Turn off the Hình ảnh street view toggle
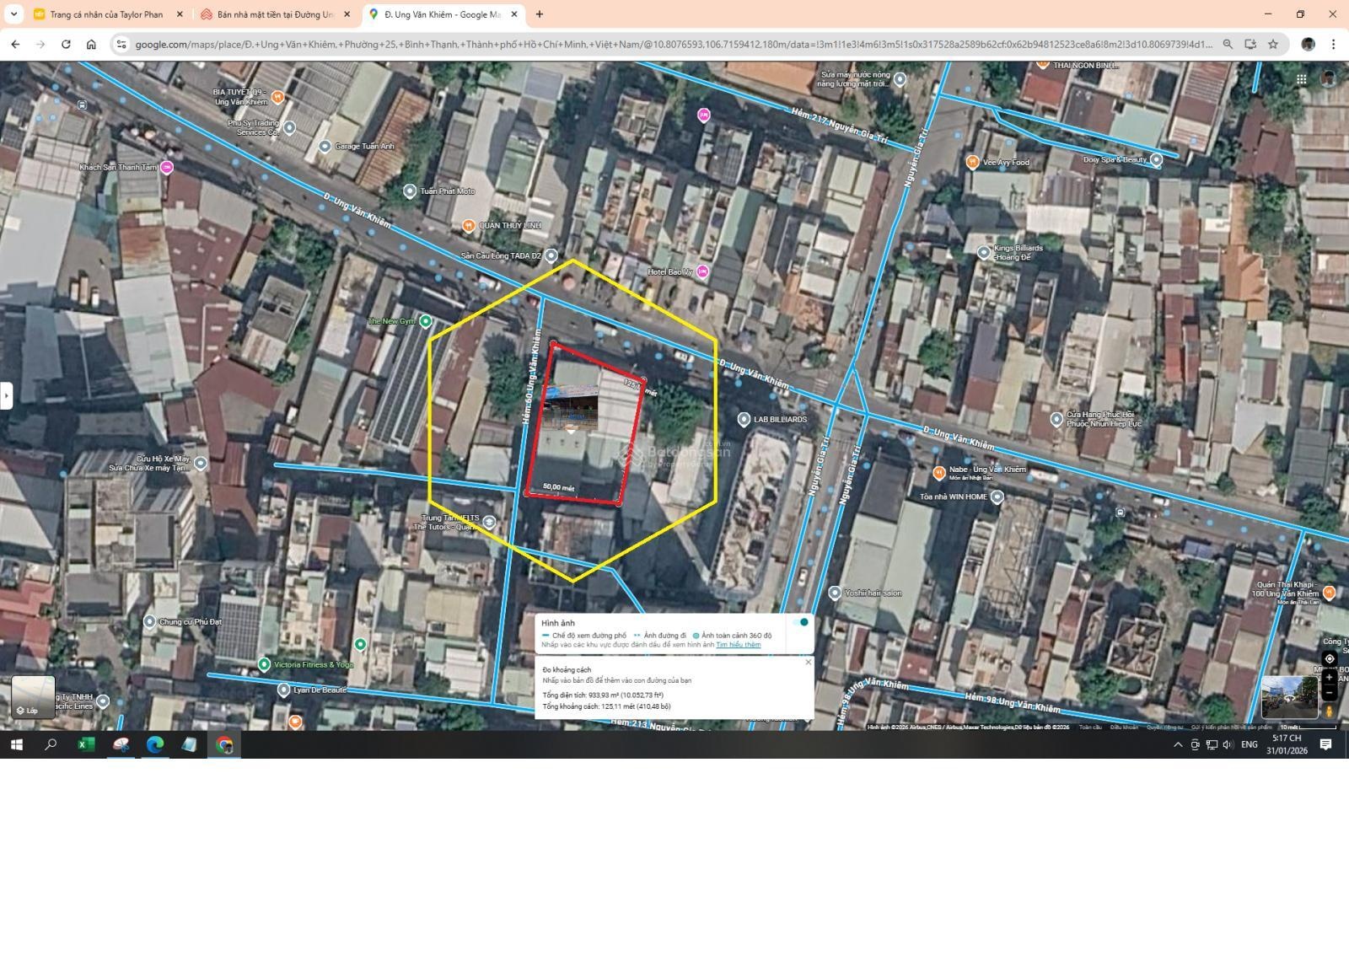 [x=801, y=622]
